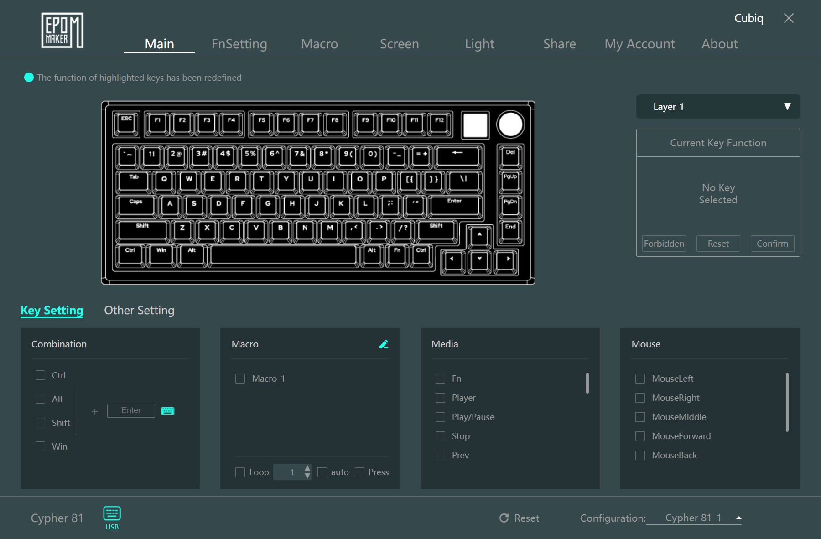Switch to Other Setting tab
Image resolution: width=821 pixels, height=539 pixels.
139,311
